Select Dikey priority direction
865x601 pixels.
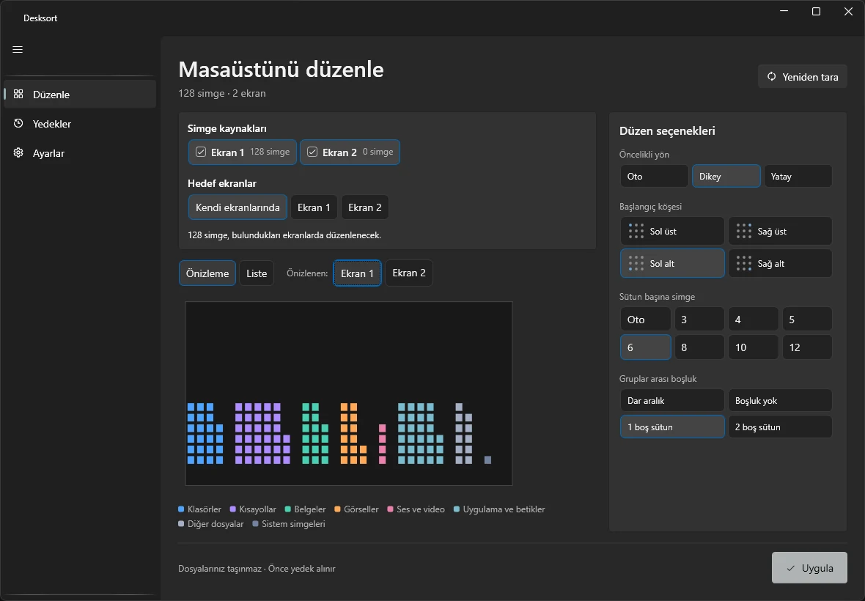(726, 176)
